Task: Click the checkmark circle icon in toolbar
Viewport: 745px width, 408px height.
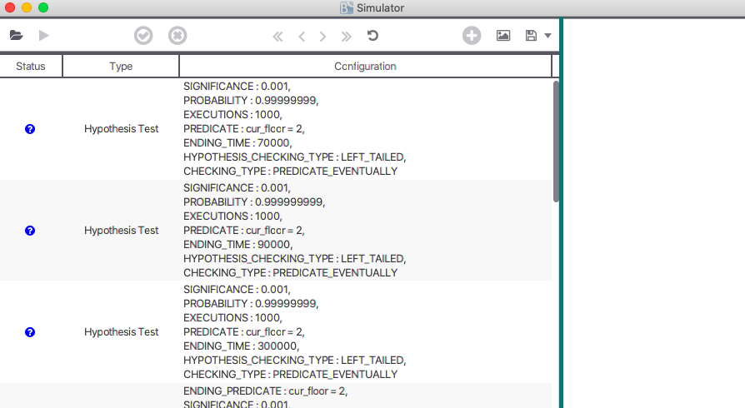Action: [143, 36]
